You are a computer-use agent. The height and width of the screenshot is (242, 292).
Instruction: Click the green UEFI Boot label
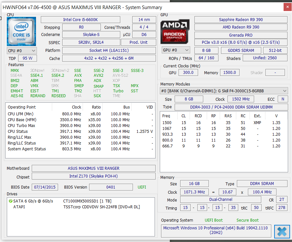214,220
